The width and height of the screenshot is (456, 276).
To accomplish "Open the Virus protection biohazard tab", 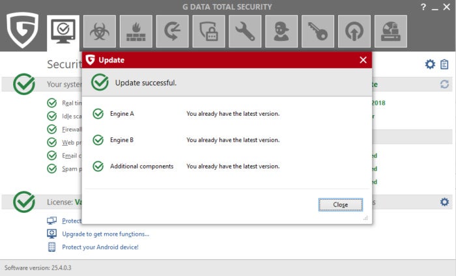I will [100, 31].
